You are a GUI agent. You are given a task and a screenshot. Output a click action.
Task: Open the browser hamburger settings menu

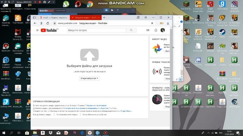(x=146, y=17)
